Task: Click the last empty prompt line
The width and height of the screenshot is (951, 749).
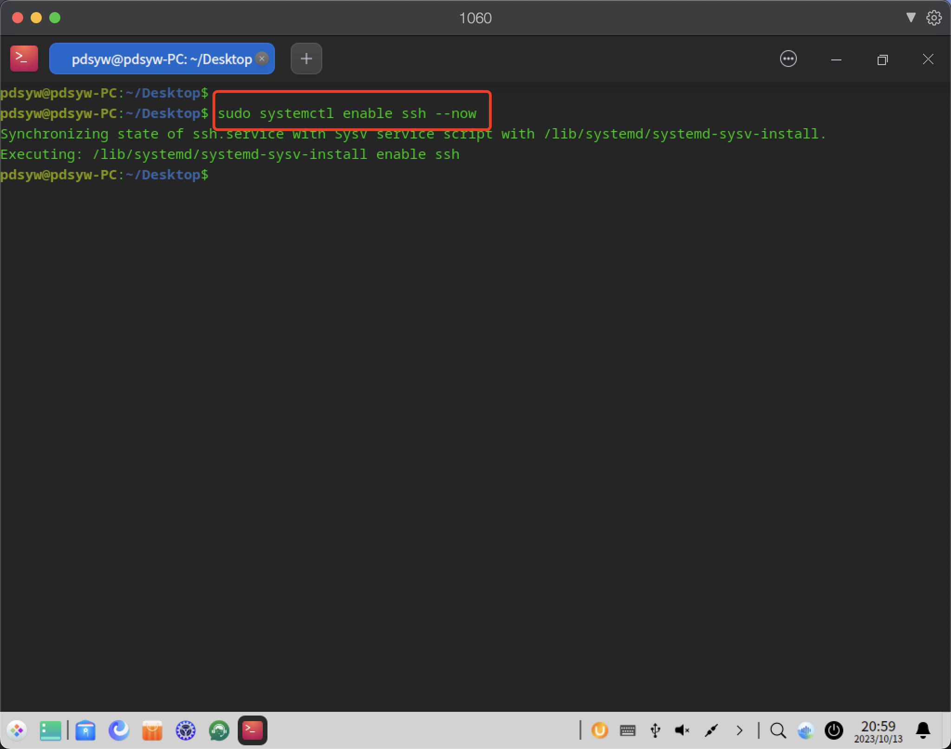Action: pyautogui.click(x=104, y=175)
